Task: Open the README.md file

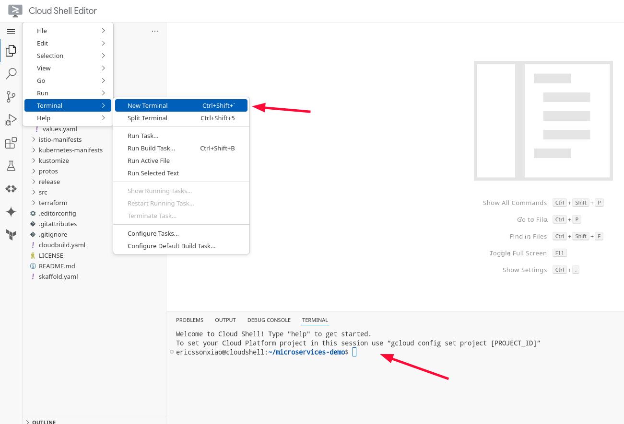Action: click(x=57, y=266)
